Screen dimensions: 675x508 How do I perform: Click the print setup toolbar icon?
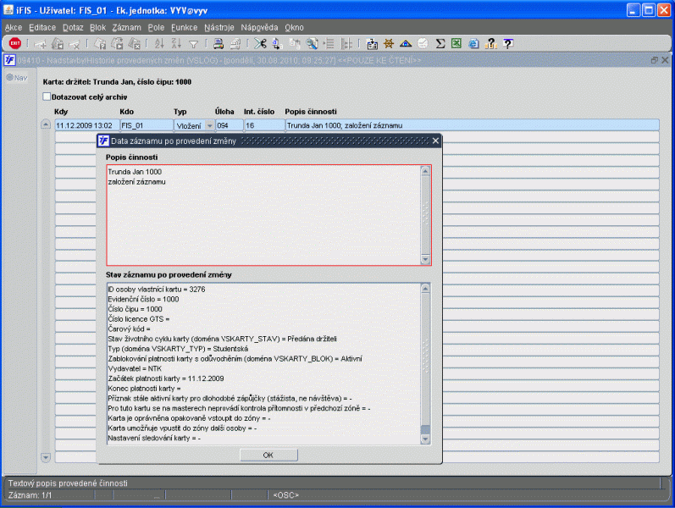[x=235, y=43]
